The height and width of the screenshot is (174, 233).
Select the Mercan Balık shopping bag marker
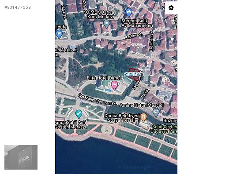pyautogui.click(x=129, y=13)
